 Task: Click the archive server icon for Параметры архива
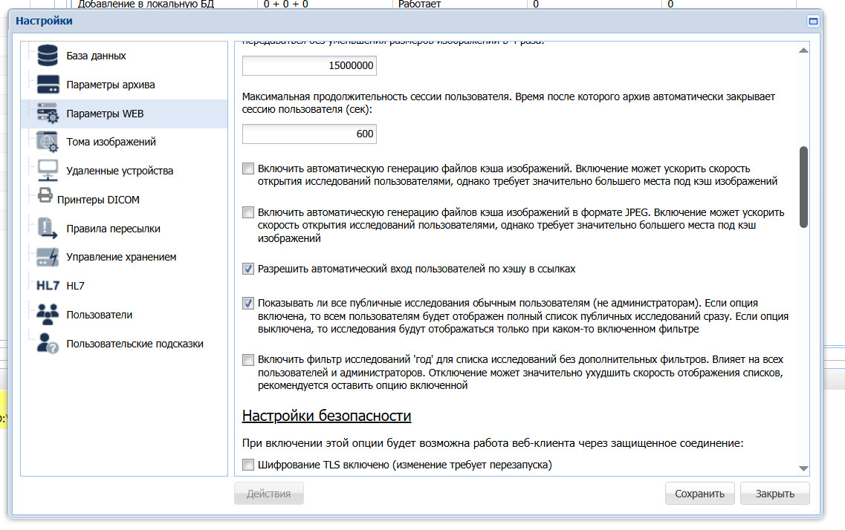tap(48, 85)
